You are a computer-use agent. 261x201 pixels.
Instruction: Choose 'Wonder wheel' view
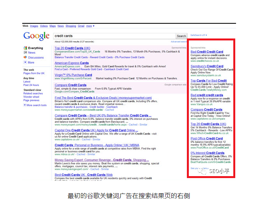(31, 97)
